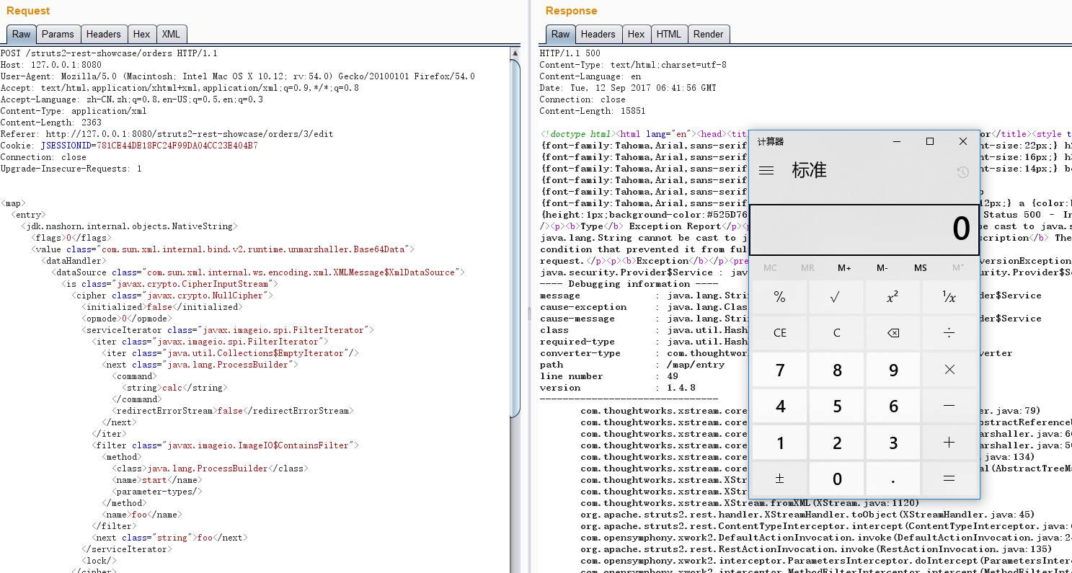The image size is (1072, 573).
Task: Click the digit 1 key
Action: (779, 443)
